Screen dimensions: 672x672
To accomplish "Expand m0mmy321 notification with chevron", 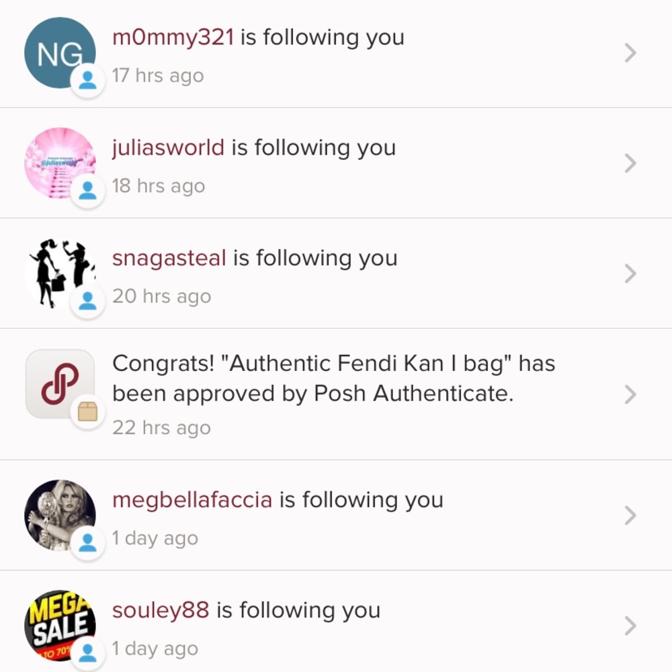I will click(630, 52).
